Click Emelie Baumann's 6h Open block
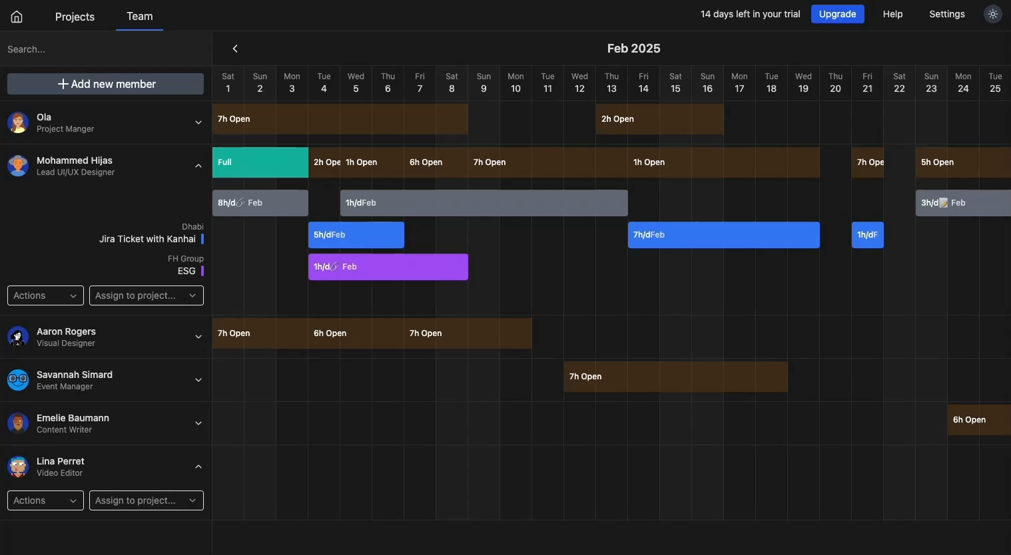The image size is (1011, 555). coord(979,420)
